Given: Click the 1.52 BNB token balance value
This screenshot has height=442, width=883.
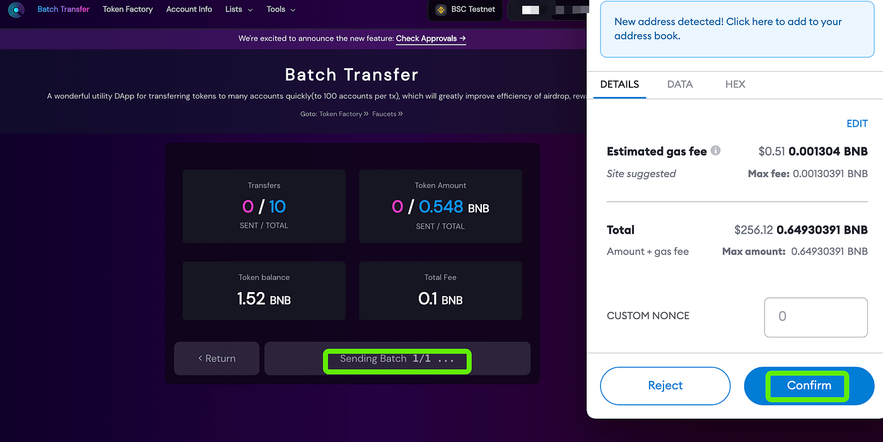Looking at the screenshot, I should coord(264,298).
